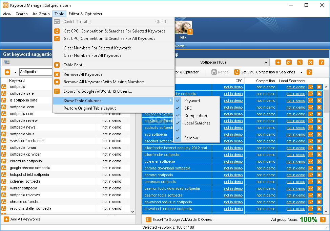Click add icon for 'chrome softpedia' suggestion row
Screen dimensions: 330x231
tap(4, 202)
